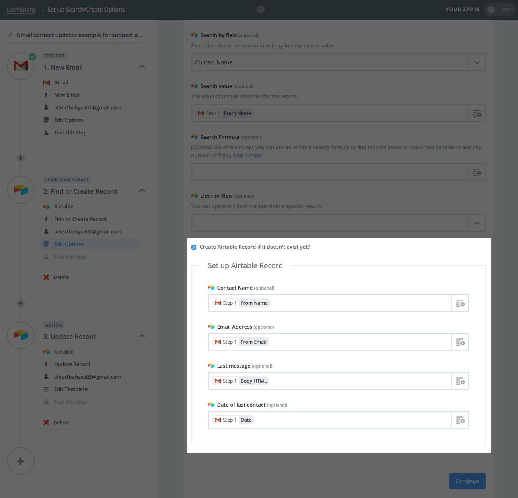Open Edit Options under step 1
The width and height of the screenshot is (518, 498).
pos(69,120)
